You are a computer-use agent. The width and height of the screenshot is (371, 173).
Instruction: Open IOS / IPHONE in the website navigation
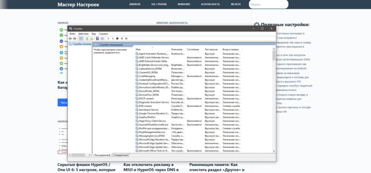tap(159, 4)
